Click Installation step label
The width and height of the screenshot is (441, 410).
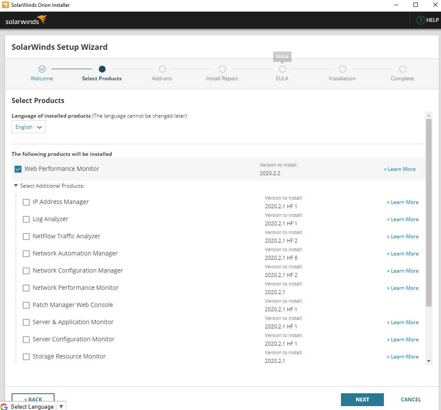pos(342,79)
